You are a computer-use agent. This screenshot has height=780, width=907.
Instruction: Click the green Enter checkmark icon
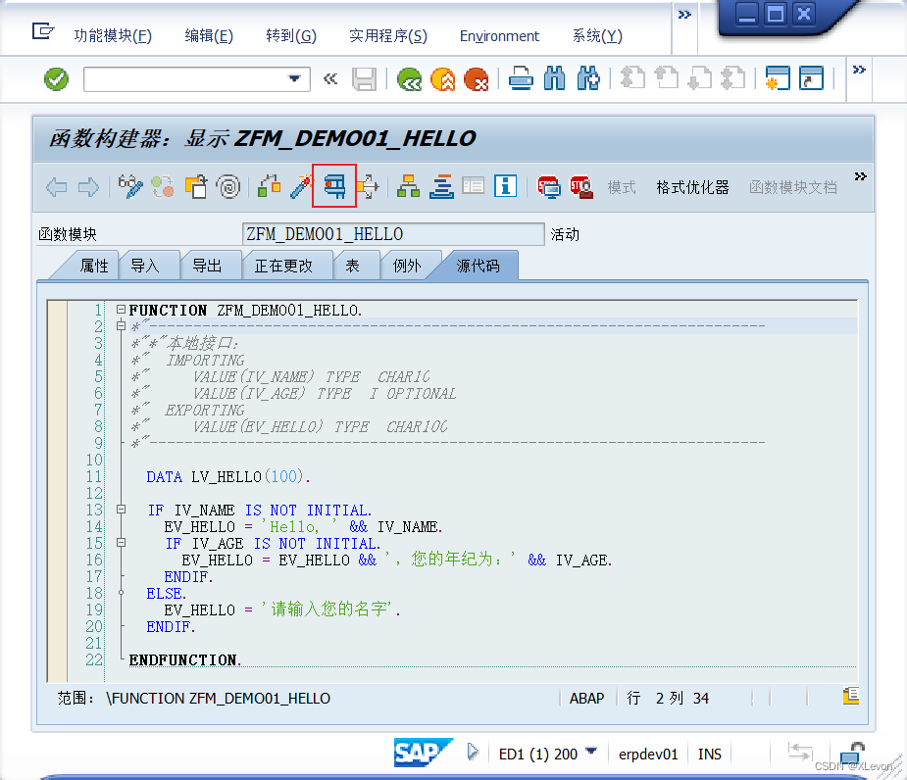[x=56, y=78]
